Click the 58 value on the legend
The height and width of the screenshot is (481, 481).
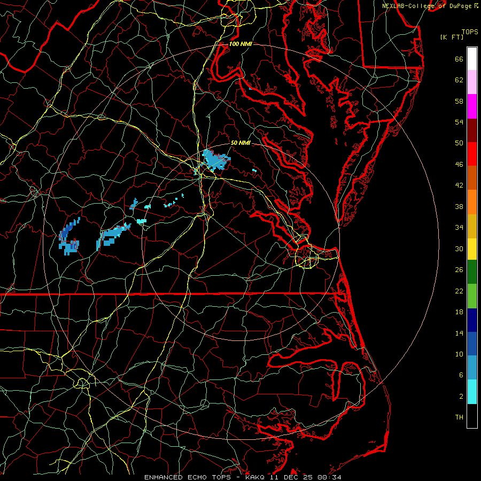click(459, 101)
